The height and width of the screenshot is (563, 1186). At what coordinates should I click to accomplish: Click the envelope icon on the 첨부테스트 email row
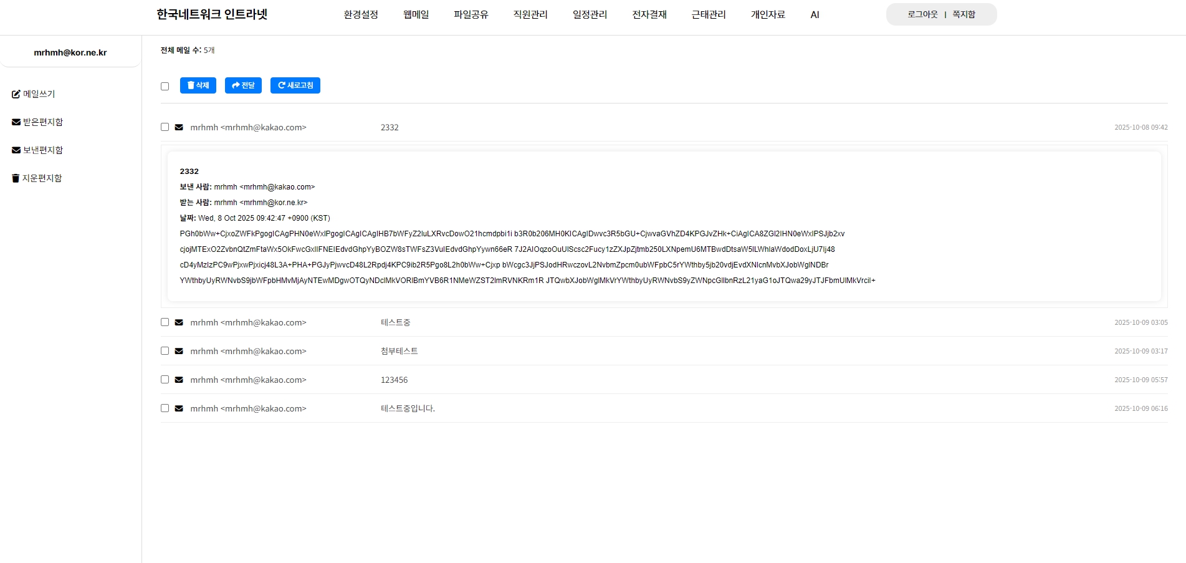(x=179, y=351)
